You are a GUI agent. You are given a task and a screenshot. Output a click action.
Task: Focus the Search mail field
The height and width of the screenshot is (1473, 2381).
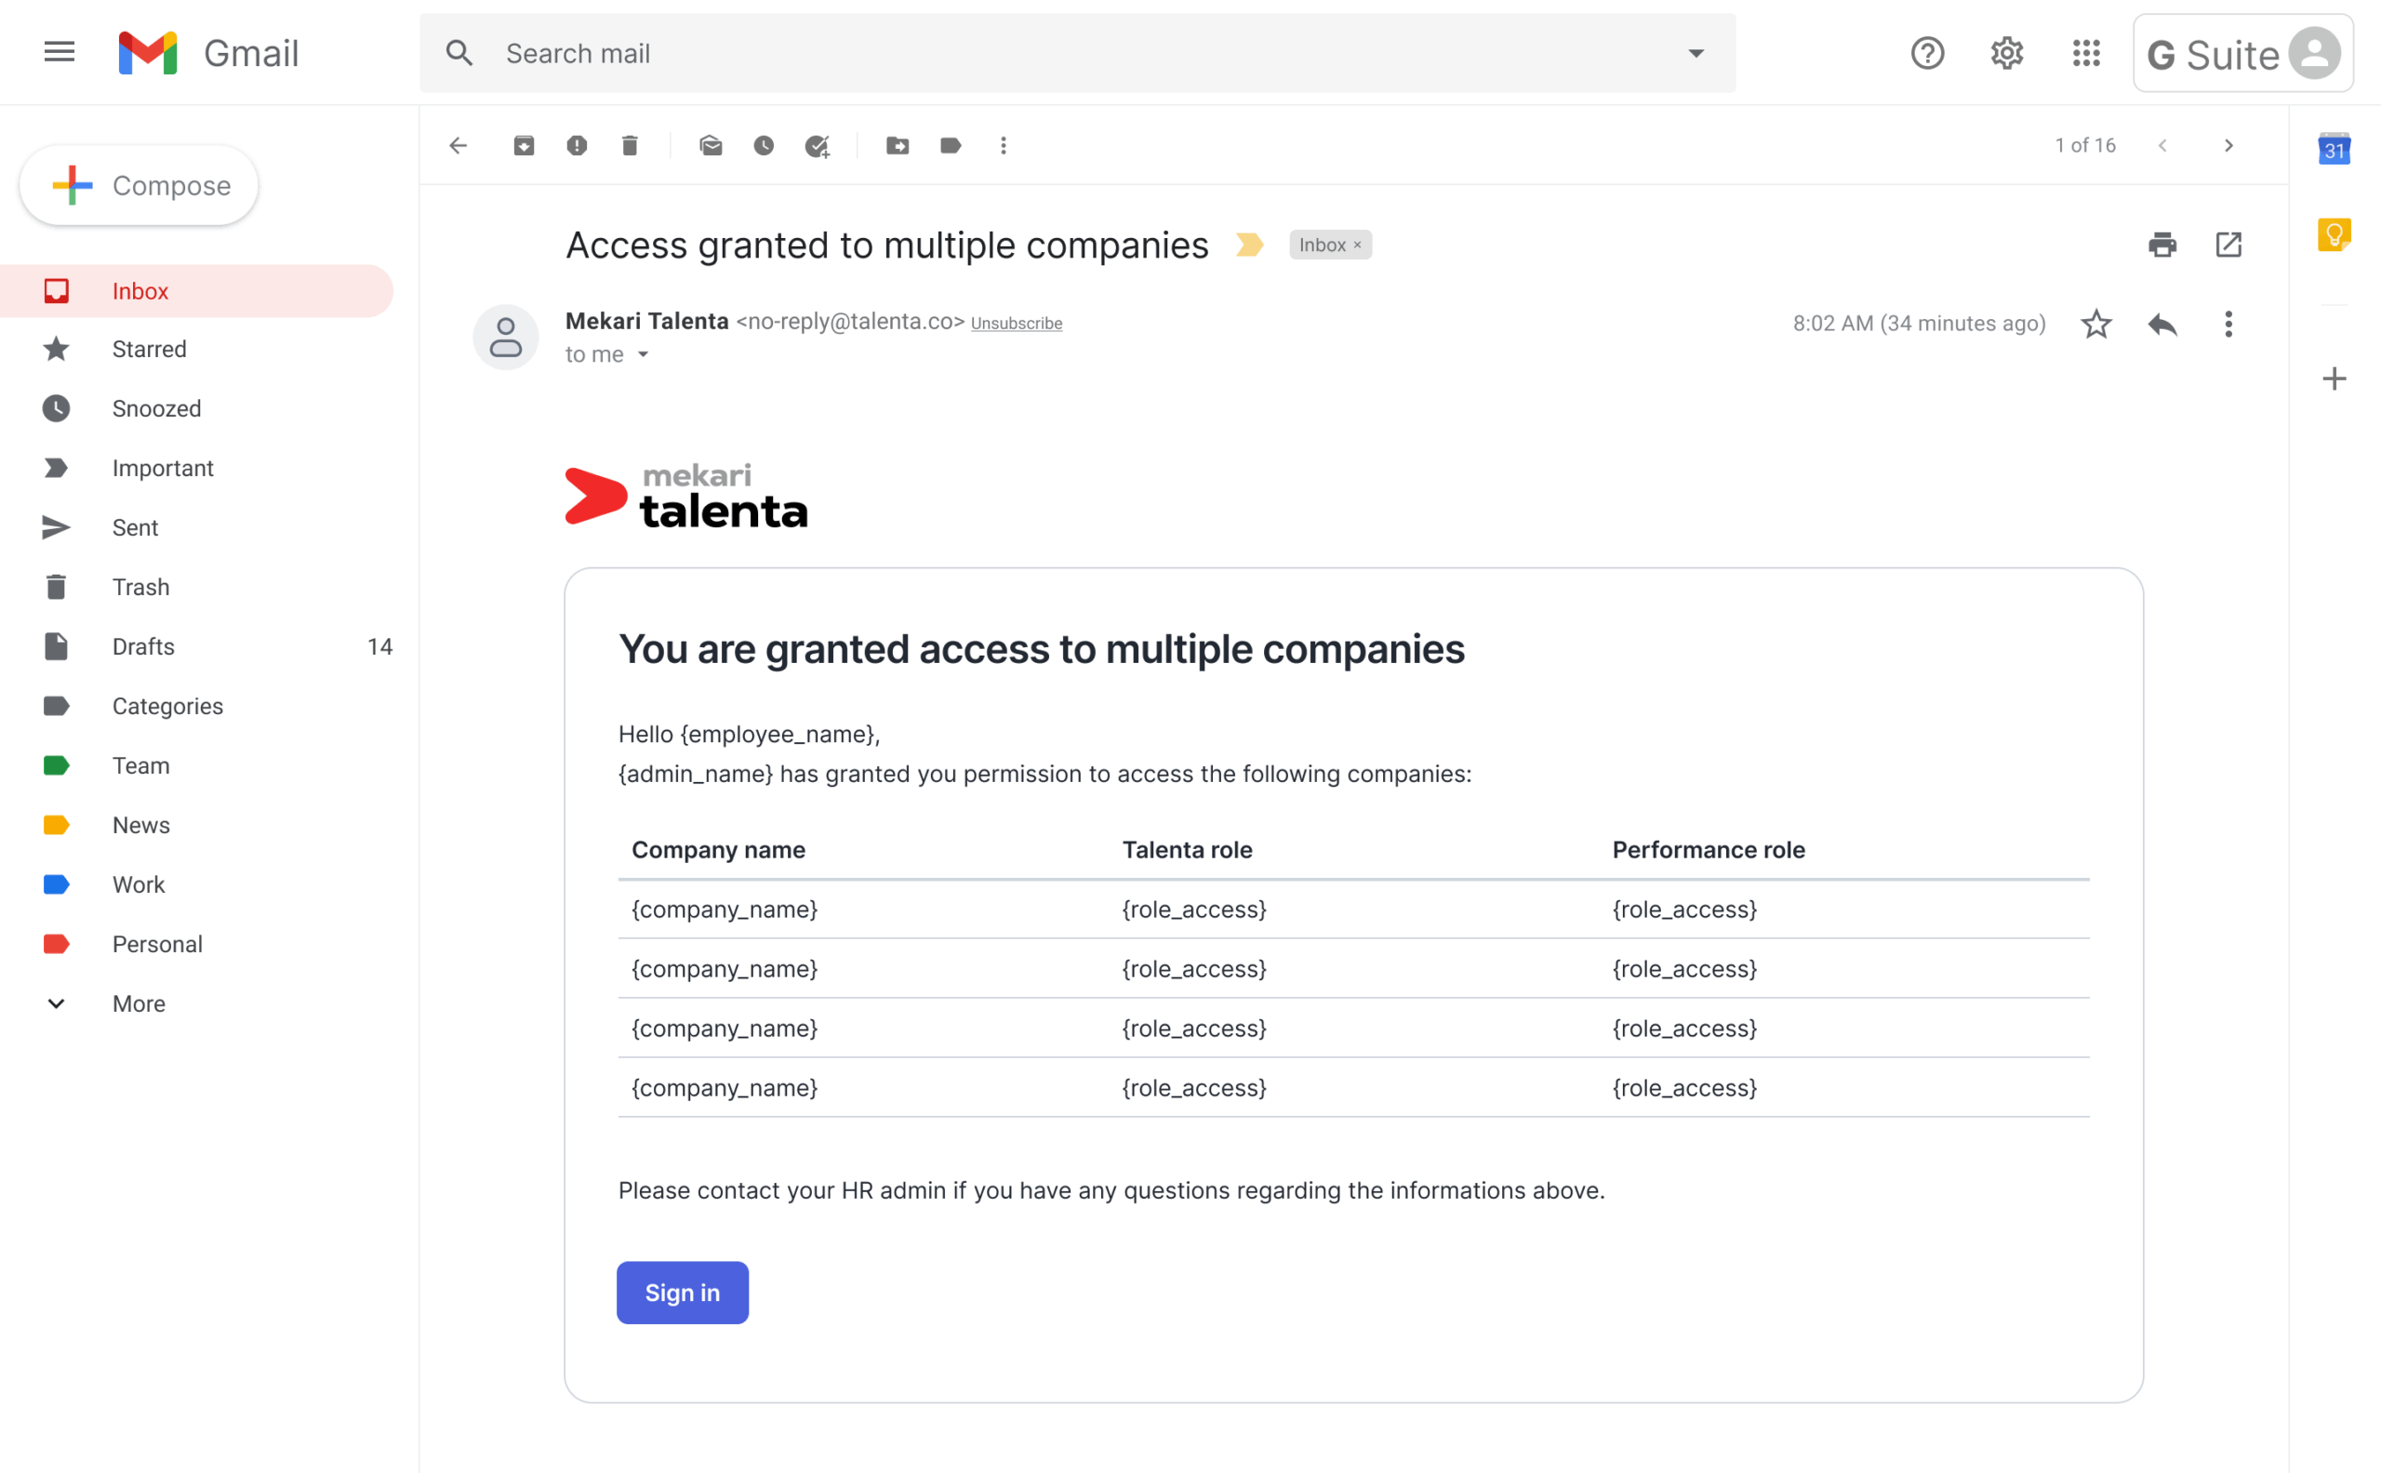[1071, 54]
